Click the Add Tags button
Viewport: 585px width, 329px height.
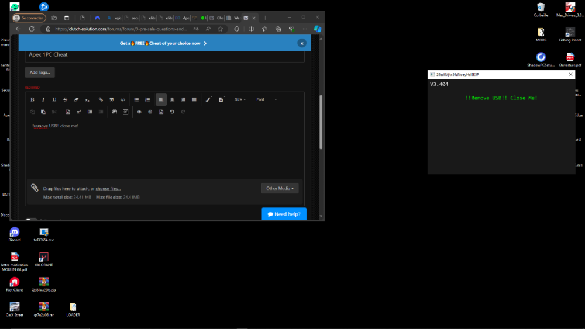[x=40, y=72]
